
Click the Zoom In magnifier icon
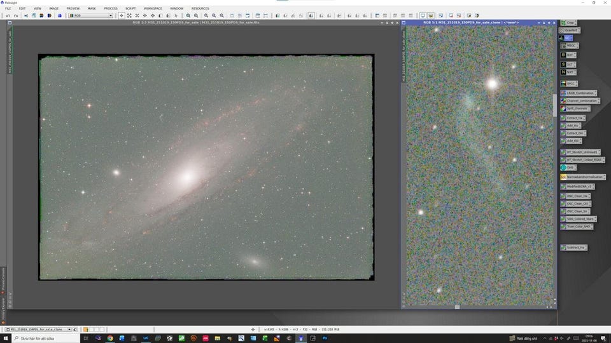pos(188,15)
